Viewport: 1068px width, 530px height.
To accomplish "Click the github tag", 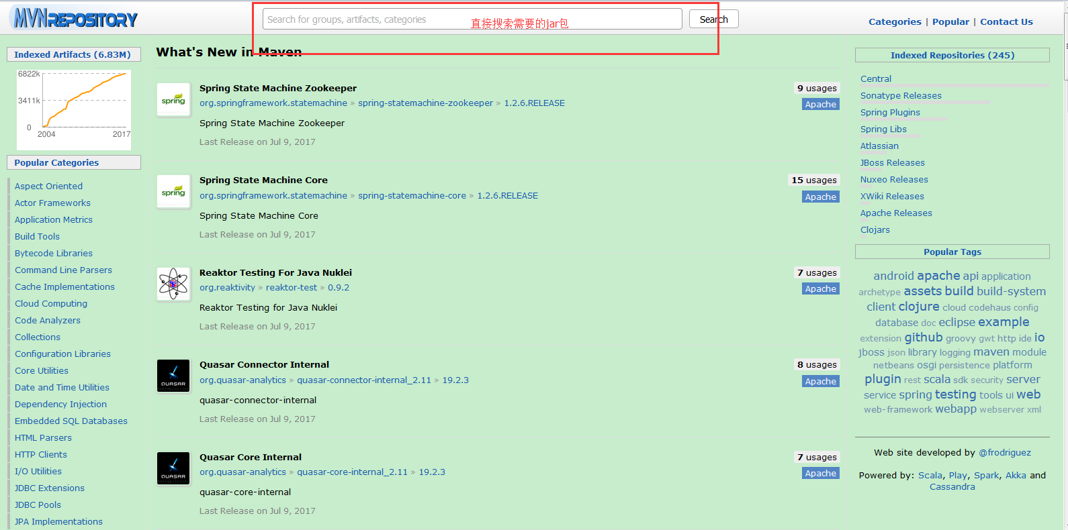I will click(924, 337).
